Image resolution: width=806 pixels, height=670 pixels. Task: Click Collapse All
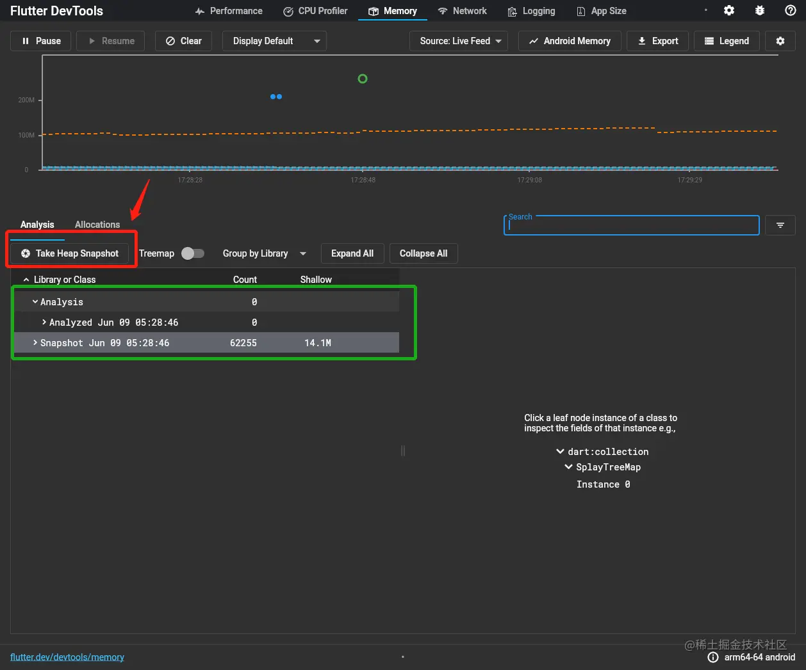coord(424,253)
